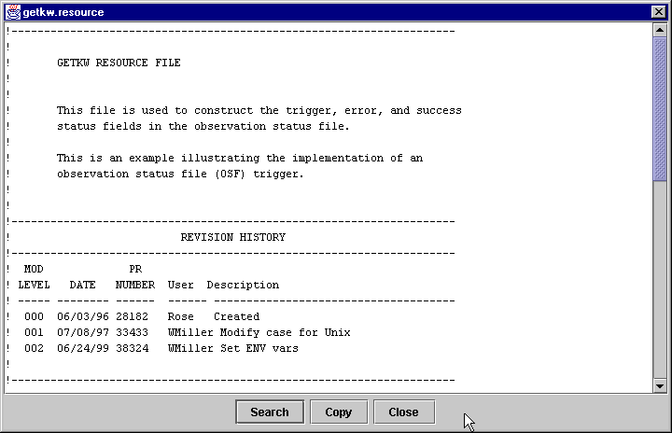Click the GETKW RESOURCE FILE heading
The height and width of the screenshot is (433, 672).
tap(119, 63)
